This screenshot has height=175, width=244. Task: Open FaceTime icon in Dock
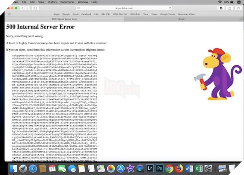62,169
